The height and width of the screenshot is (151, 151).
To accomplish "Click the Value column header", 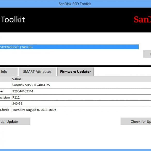I will pos(81,79).
